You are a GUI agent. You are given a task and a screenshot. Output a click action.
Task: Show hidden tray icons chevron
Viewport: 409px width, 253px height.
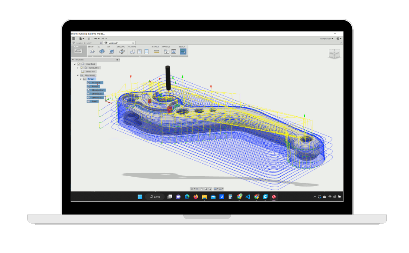coord(315,197)
